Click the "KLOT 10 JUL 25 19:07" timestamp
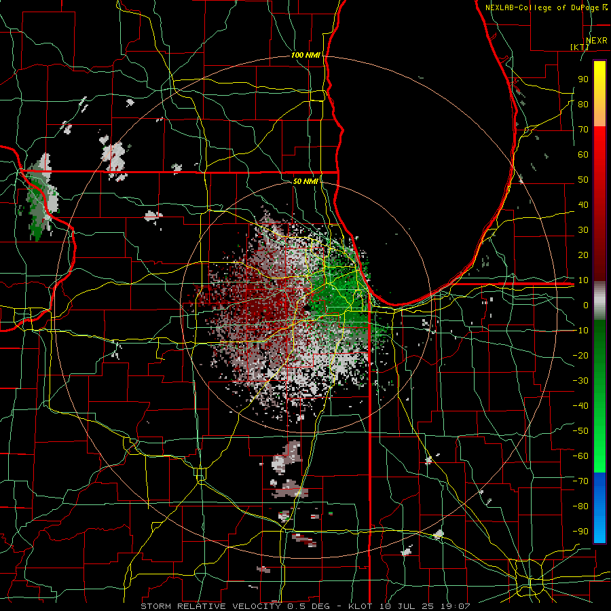The width and height of the screenshot is (611, 611). point(409,606)
